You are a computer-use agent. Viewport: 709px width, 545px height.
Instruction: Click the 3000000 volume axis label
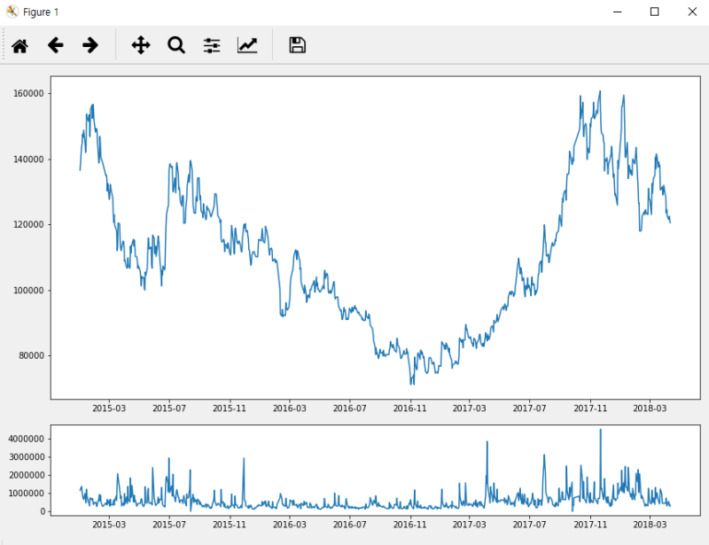(x=27, y=456)
